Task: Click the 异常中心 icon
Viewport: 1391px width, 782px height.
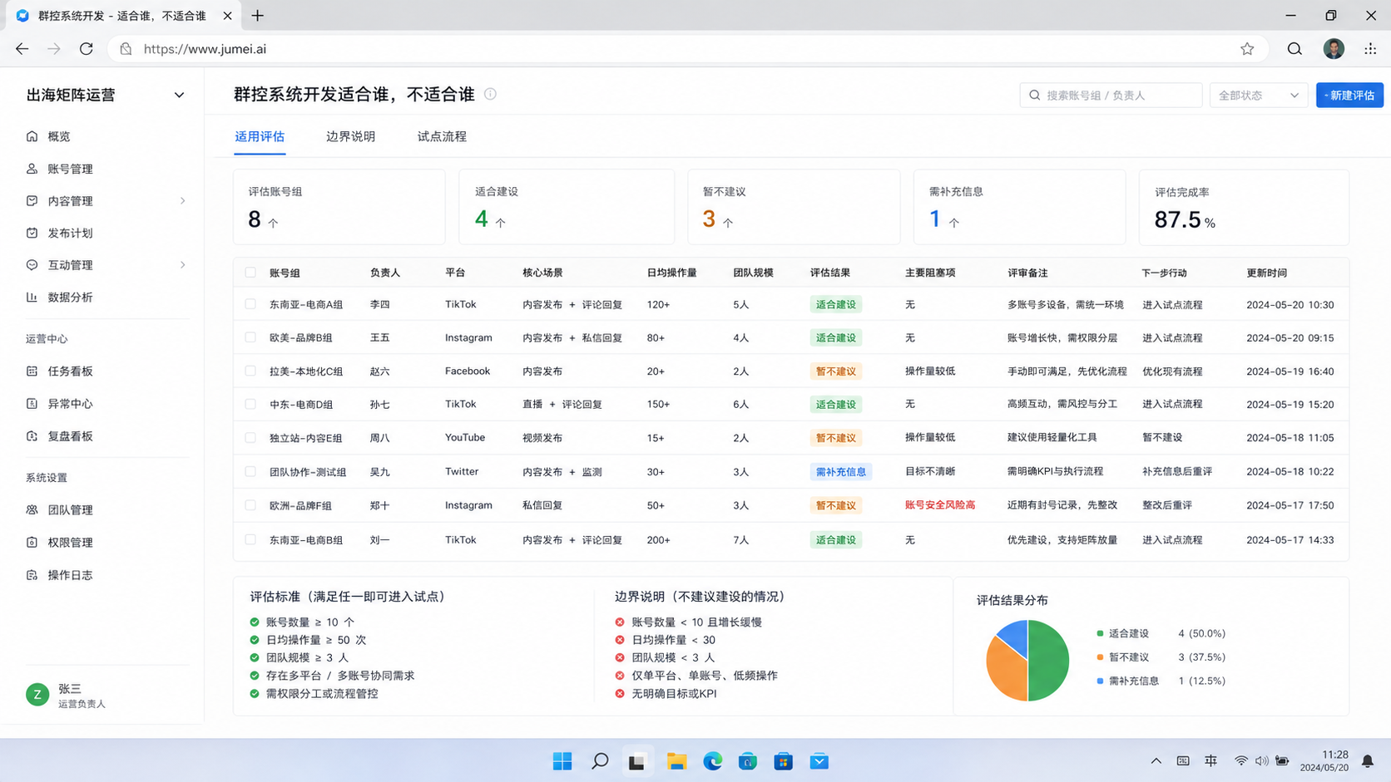Action: (x=32, y=404)
